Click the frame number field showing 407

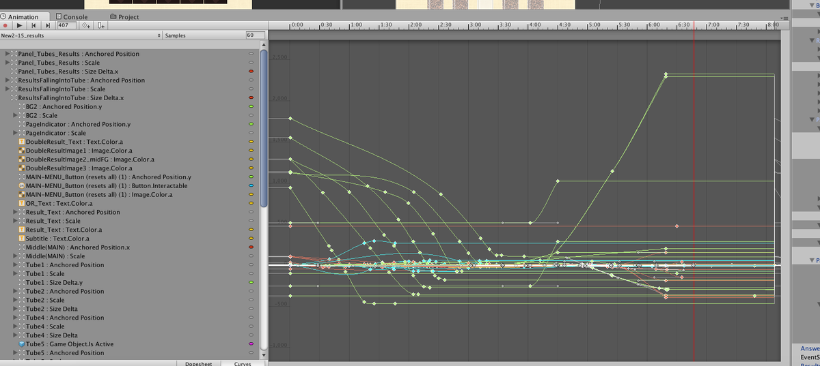coord(66,25)
